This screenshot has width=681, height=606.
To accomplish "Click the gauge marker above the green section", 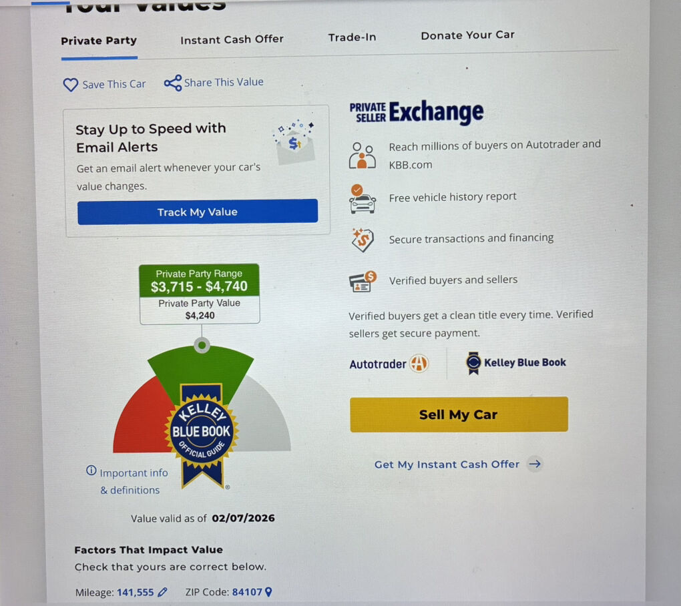I will pyautogui.click(x=202, y=346).
